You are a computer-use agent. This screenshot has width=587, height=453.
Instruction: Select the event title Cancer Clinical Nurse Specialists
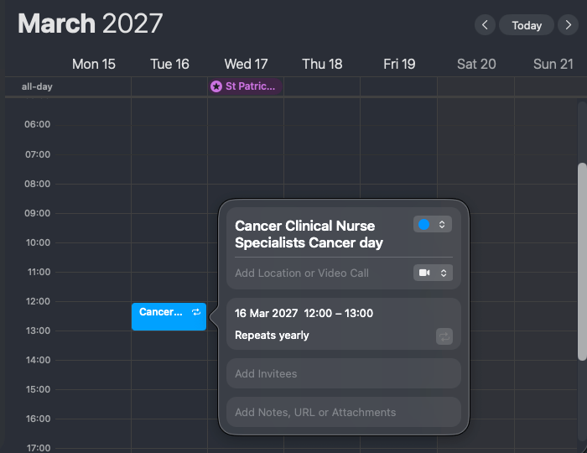tap(309, 234)
